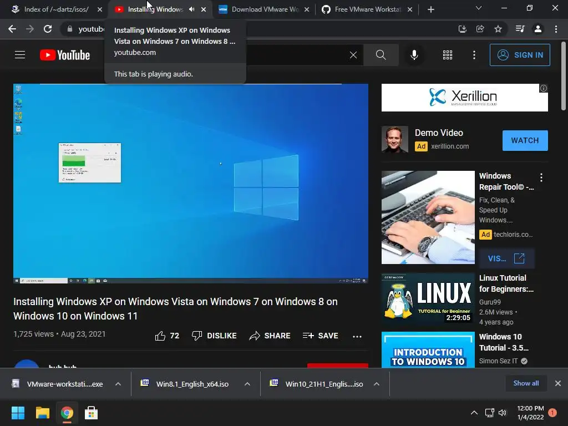The image size is (568, 426).
Task: Open more actions ellipsis under video
Action: (357, 336)
